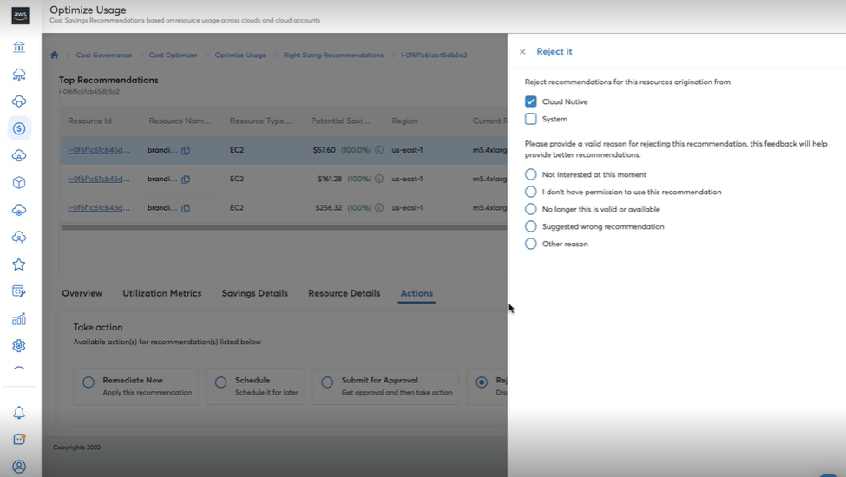The image size is (846, 477).
Task: Close the Reject it panel
Action: (x=522, y=52)
